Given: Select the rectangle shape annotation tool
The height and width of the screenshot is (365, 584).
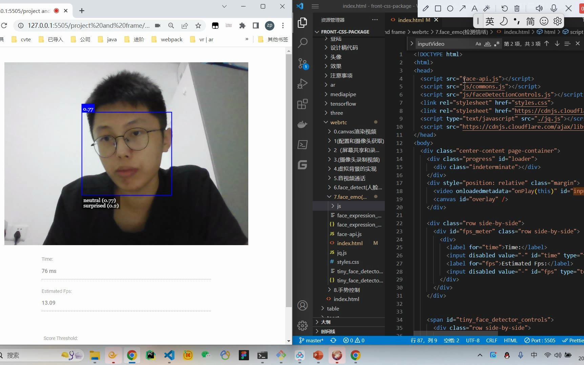Looking at the screenshot, I should coord(438,8).
